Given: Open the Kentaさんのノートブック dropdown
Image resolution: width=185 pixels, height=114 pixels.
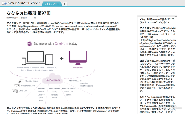Looking at the screenshot, I should coord(24,3).
